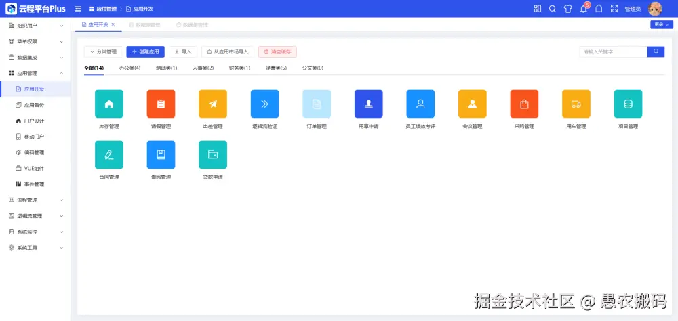Select the 编码管理 sidebar item
The height and width of the screenshot is (321, 678).
click(35, 152)
